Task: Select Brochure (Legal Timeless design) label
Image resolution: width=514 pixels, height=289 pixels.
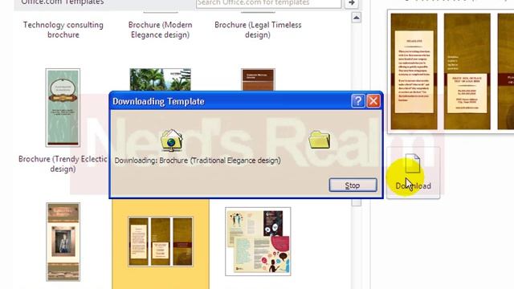Action: pyautogui.click(x=258, y=30)
